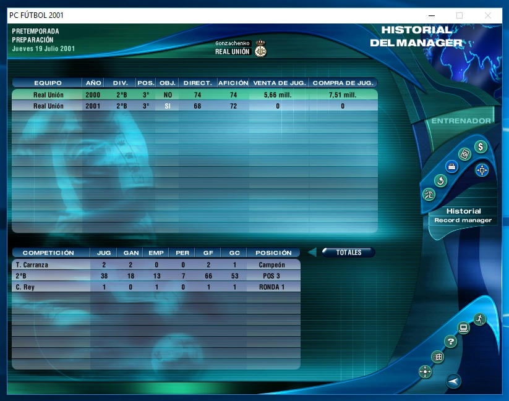Click the blue printer icon
509x401 pixels.
coord(451,167)
